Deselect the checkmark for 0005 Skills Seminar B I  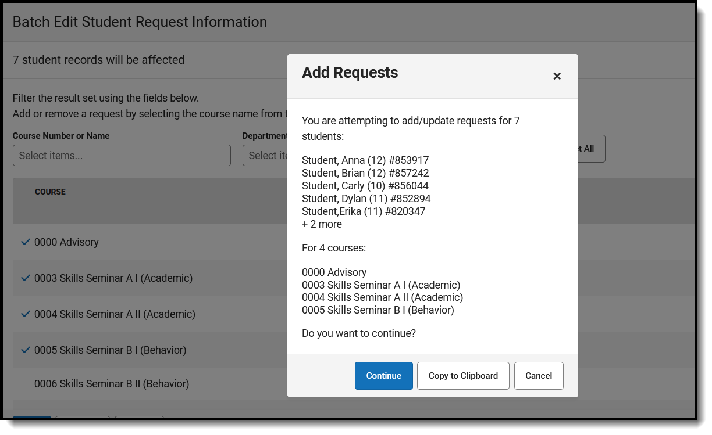(x=25, y=350)
